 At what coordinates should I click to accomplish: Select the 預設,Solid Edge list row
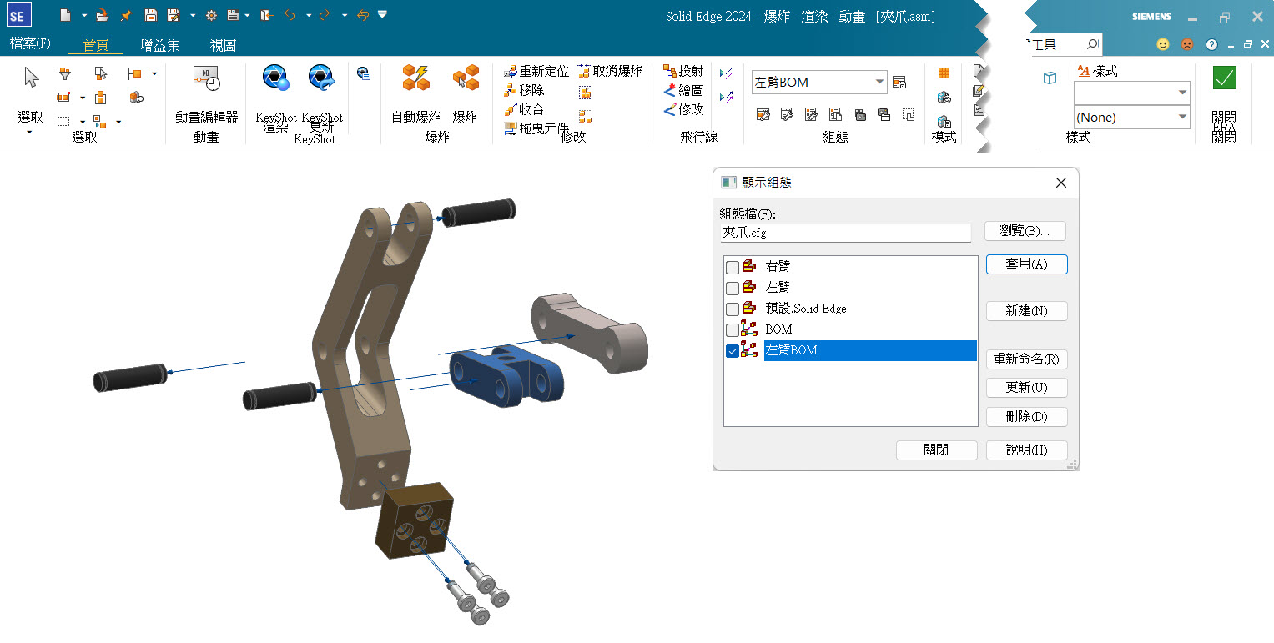850,309
